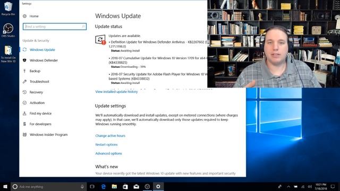Click the Downloading - 39% status text
This screenshot has height=191, width=340.
[133, 67]
